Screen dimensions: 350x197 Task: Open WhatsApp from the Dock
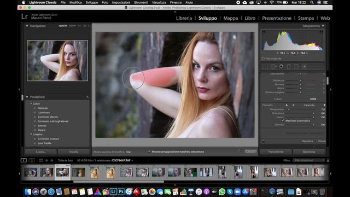click(x=222, y=192)
